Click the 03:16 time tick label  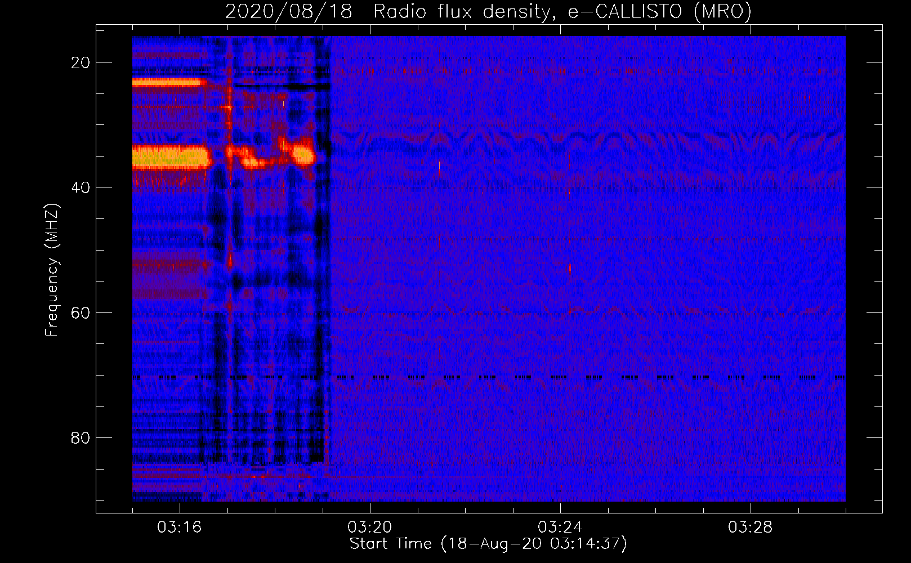(180, 528)
